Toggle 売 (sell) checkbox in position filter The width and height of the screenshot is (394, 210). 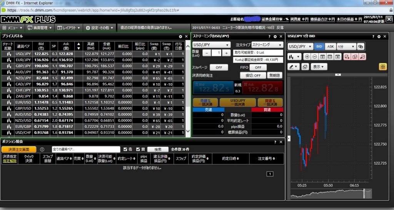point(125,149)
